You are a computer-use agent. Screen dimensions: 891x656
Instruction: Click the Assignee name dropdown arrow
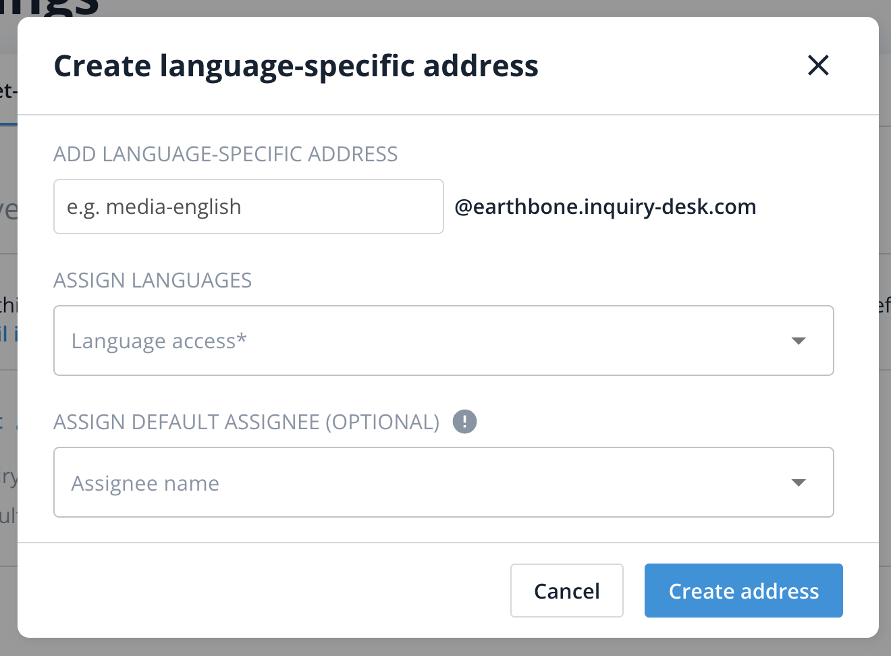click(x=799, y=483)
